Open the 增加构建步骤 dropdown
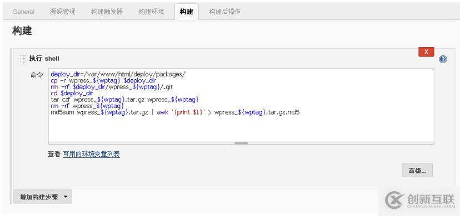The width and height of the screenshot is (460, 216). coord(43,197)
